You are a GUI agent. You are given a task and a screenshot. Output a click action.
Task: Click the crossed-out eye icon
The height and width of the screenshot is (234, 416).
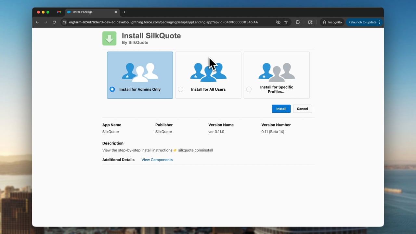[278, 22]
